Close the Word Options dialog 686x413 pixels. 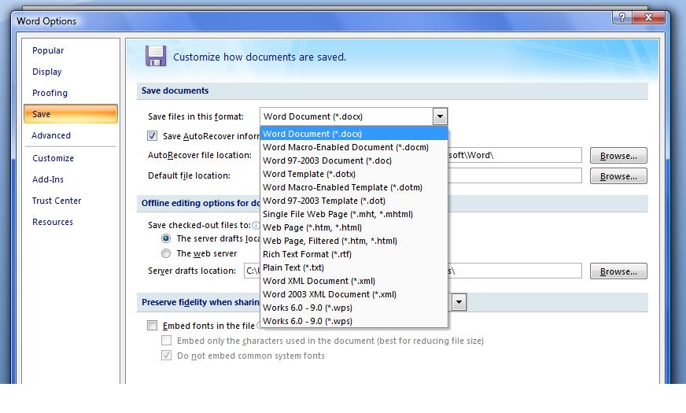[x=649, y=17]
